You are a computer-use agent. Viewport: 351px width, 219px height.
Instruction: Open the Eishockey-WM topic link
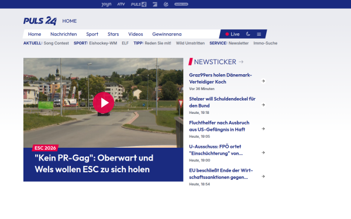(x=103, y=43)
